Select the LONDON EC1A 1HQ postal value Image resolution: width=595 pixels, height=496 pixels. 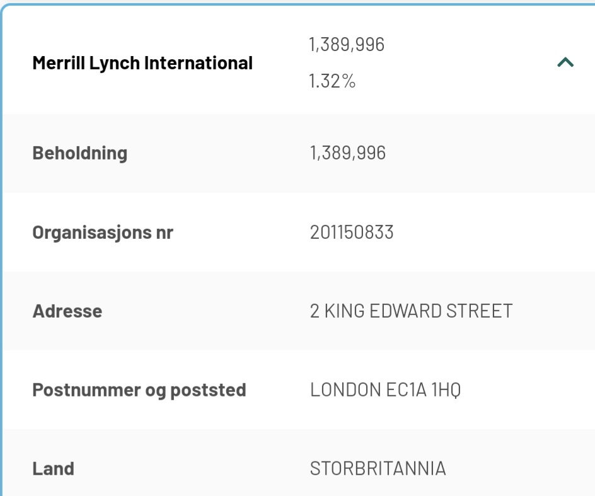[386, 390]
